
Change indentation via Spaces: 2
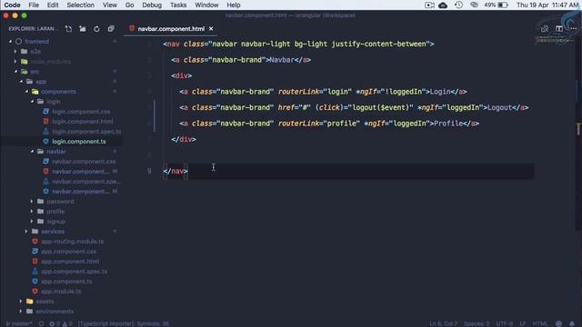[x=477, y=323]
